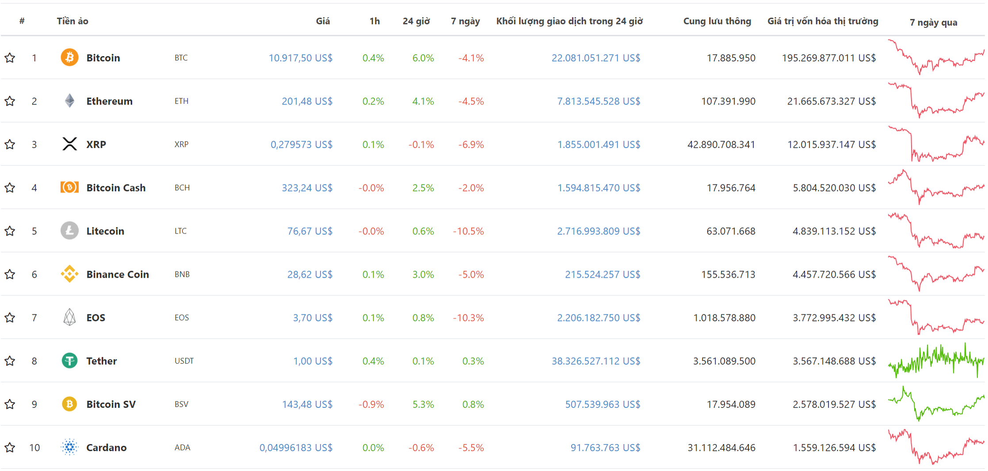The width and height of the screenshot is (988, 471).
Task: Star the Cardano row
Action: [x=10, y=447]
